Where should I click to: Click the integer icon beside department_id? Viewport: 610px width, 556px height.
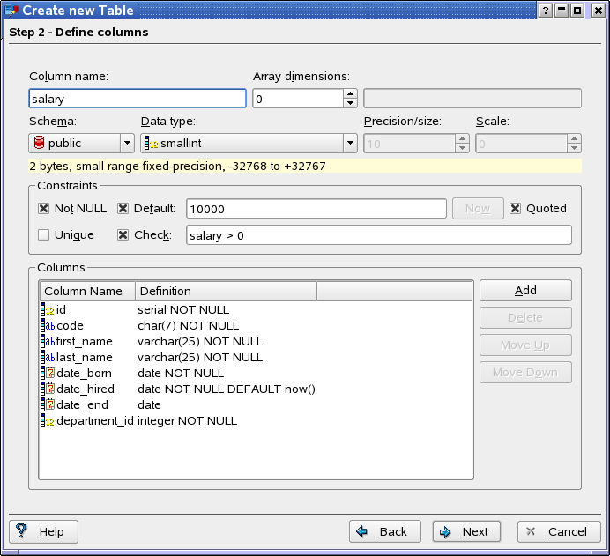click(x=48, y=420)
